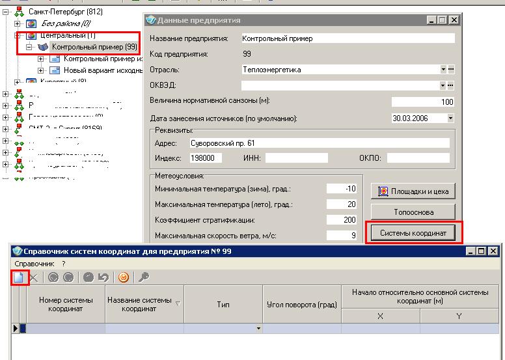Collapse the Санкт-Петербург (812) tree node
Image resolution: width=505 pixels, height=360 pixels.
tap(7, 12)
